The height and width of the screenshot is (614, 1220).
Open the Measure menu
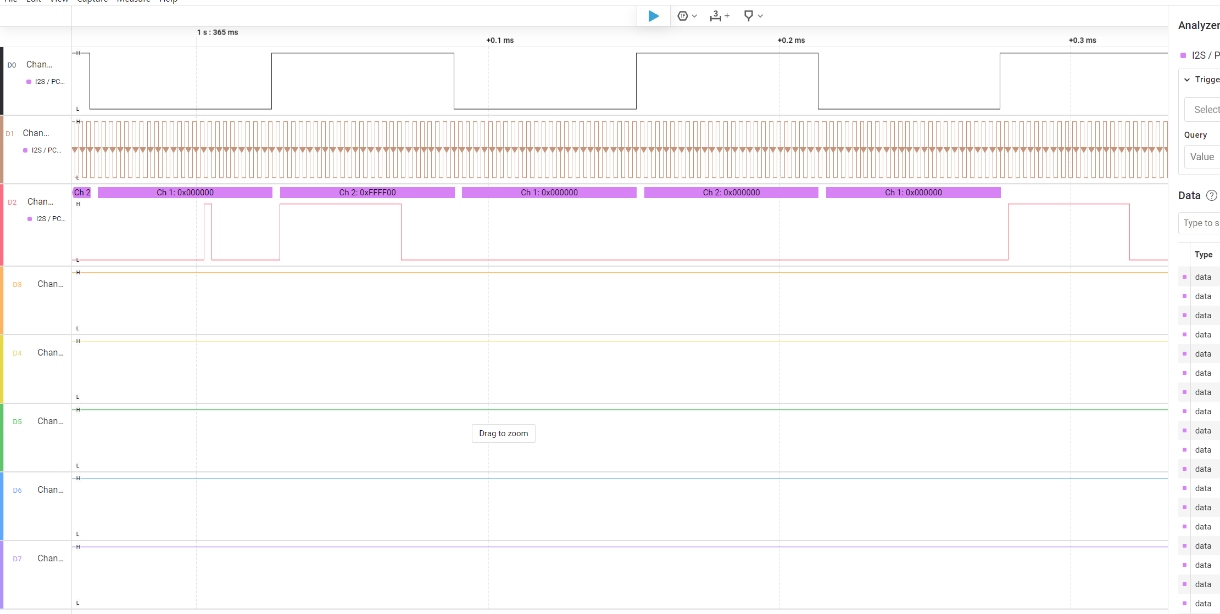coord(133,1)
